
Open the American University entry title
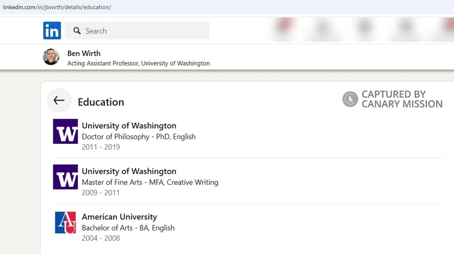coord(119,216)
